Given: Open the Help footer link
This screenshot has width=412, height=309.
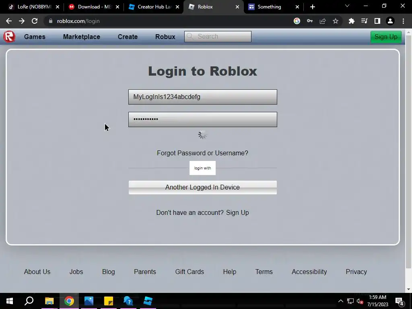Looking at the screenshot, I should coord(229,272).
